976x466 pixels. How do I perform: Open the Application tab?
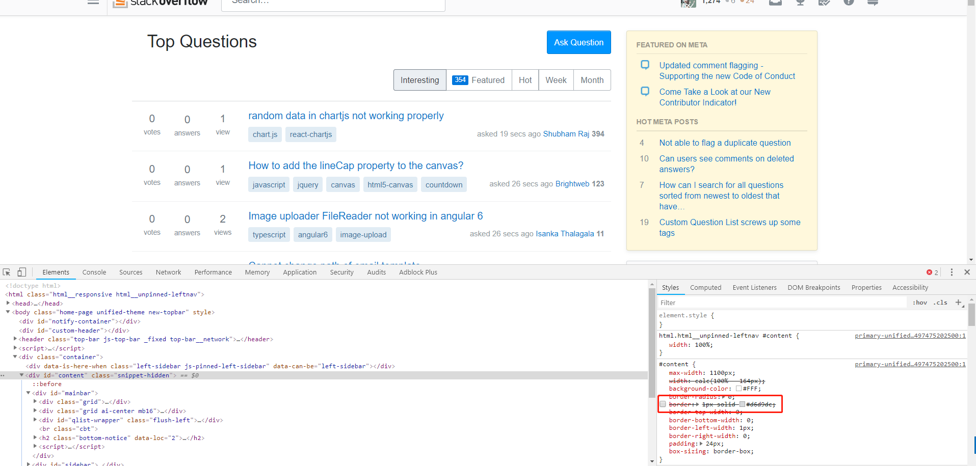point(300,272)
